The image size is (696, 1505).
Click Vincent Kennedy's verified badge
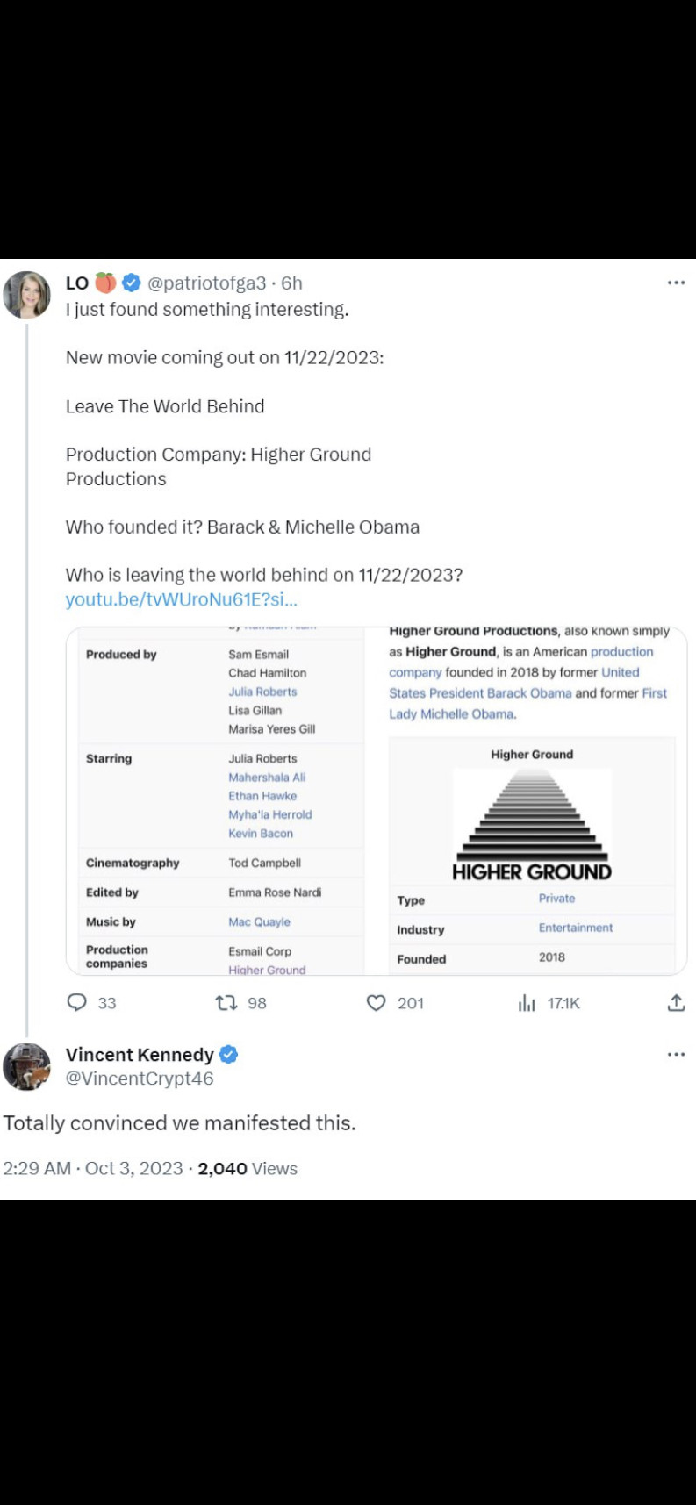228,1055
